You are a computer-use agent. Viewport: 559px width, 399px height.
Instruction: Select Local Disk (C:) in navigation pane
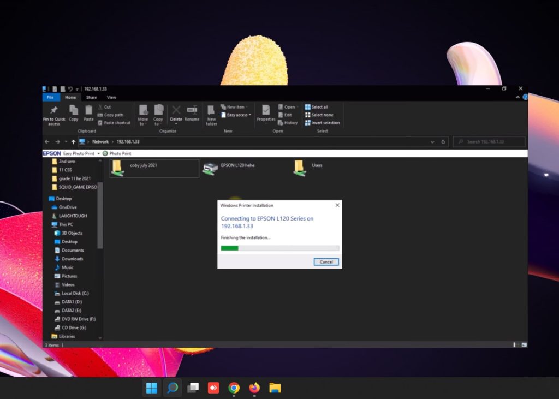[x=75, y=293]
